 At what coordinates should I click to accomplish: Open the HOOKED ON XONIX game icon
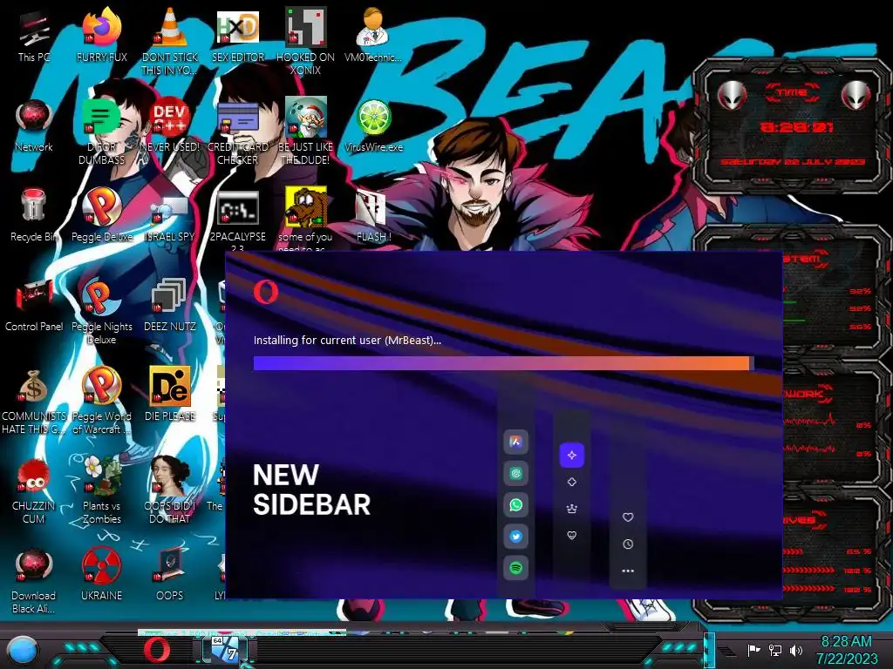point(306,41)
